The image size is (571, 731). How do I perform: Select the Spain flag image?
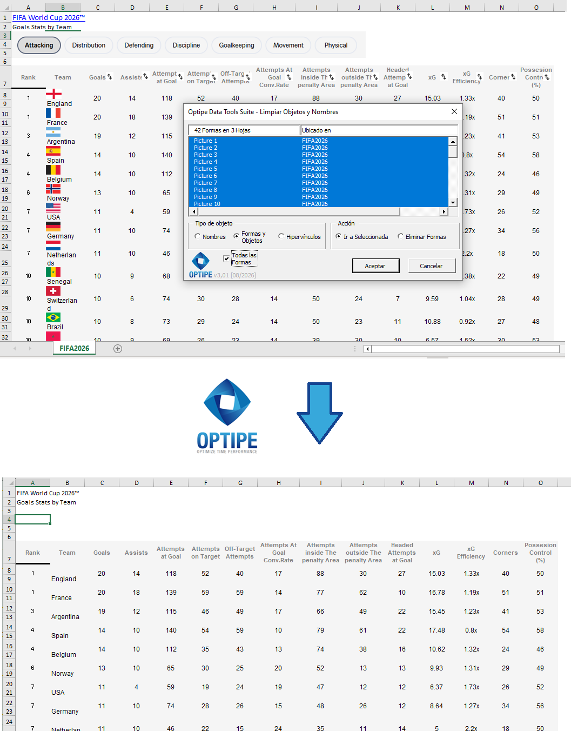tap(53, 151)
